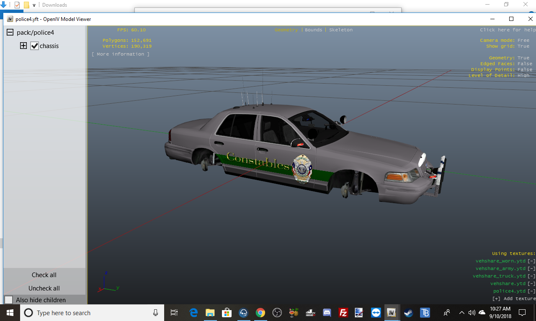Enable the Also hide children checkbox

(x=9, y=300)
